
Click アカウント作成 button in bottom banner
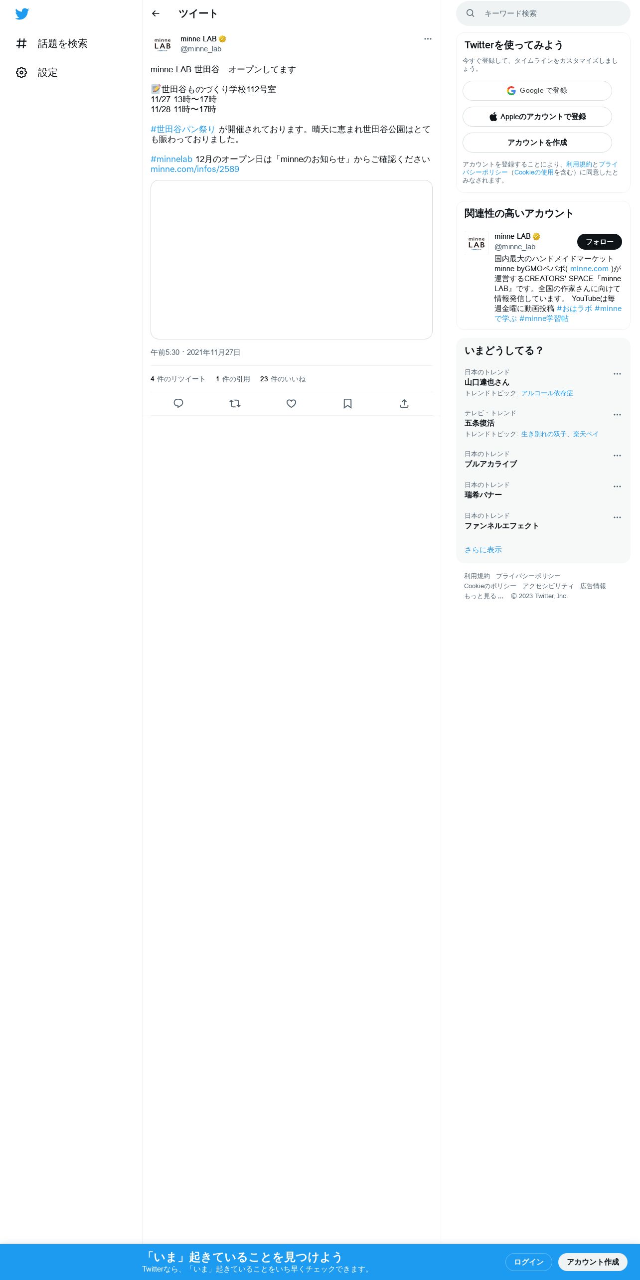[x=593, y=1262]
